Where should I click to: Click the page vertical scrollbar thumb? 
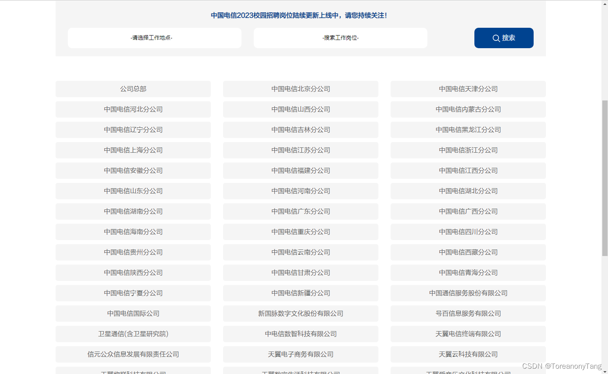[x=605, y=178]
